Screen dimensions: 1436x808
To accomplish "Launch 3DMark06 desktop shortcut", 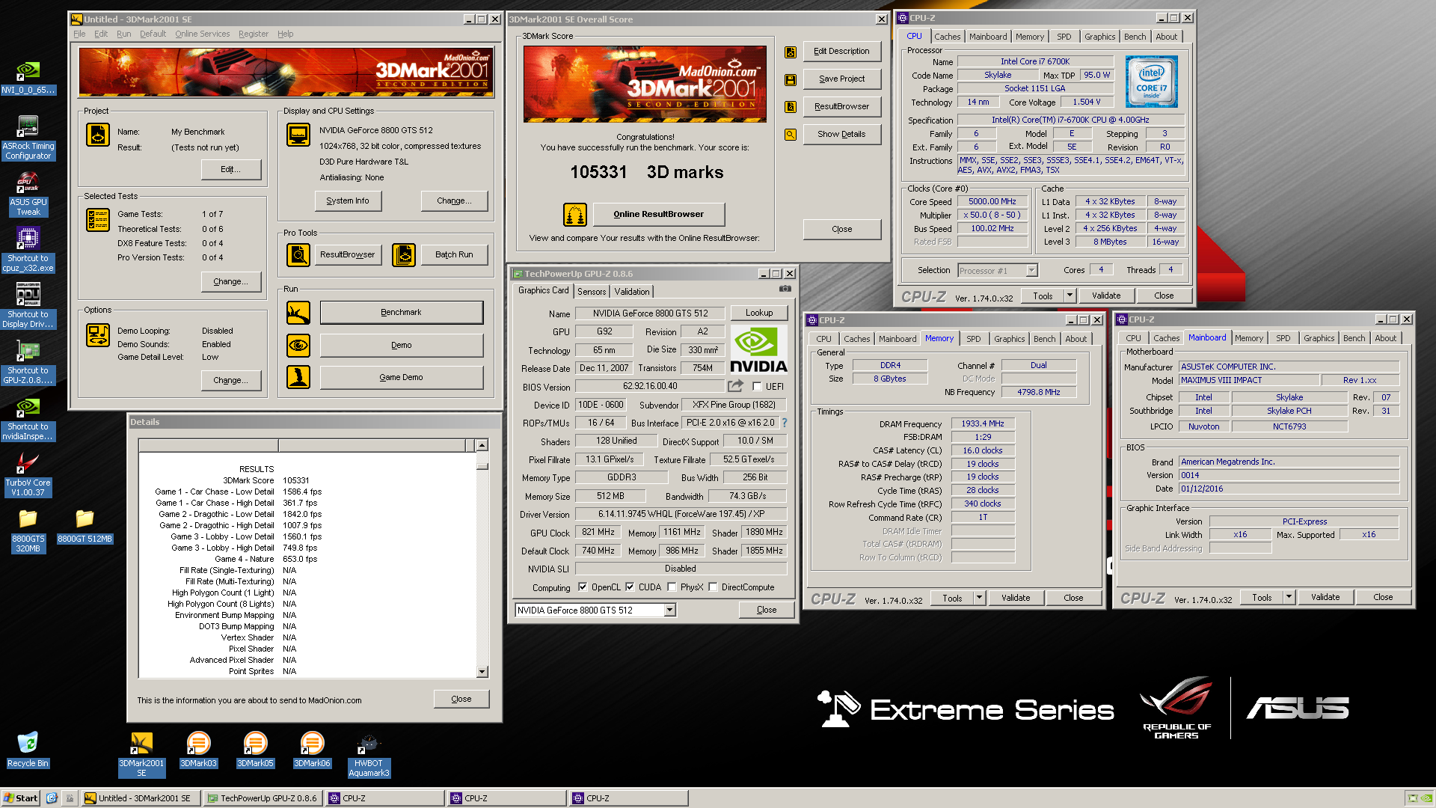I will pos(312,750).
